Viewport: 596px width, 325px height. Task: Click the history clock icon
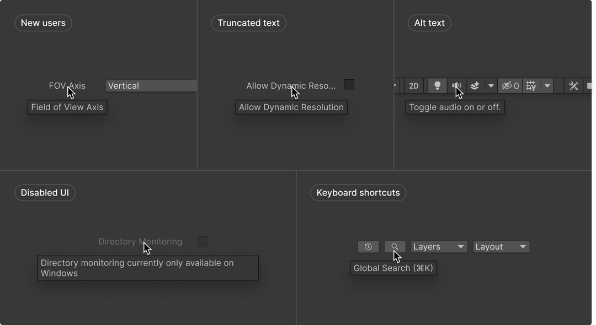[x=368, y=246]
